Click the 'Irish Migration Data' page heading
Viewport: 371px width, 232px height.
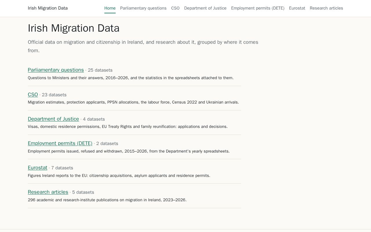point(74,28)
